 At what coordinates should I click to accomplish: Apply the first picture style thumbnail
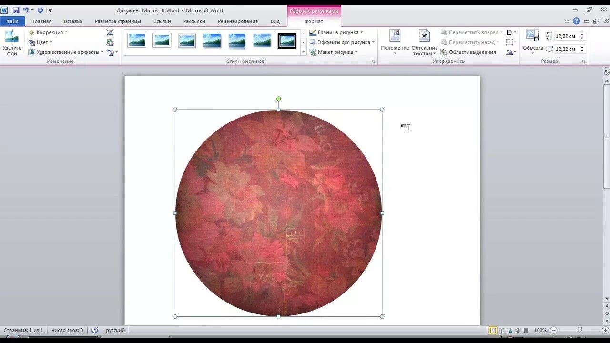[x=137, y=40]
